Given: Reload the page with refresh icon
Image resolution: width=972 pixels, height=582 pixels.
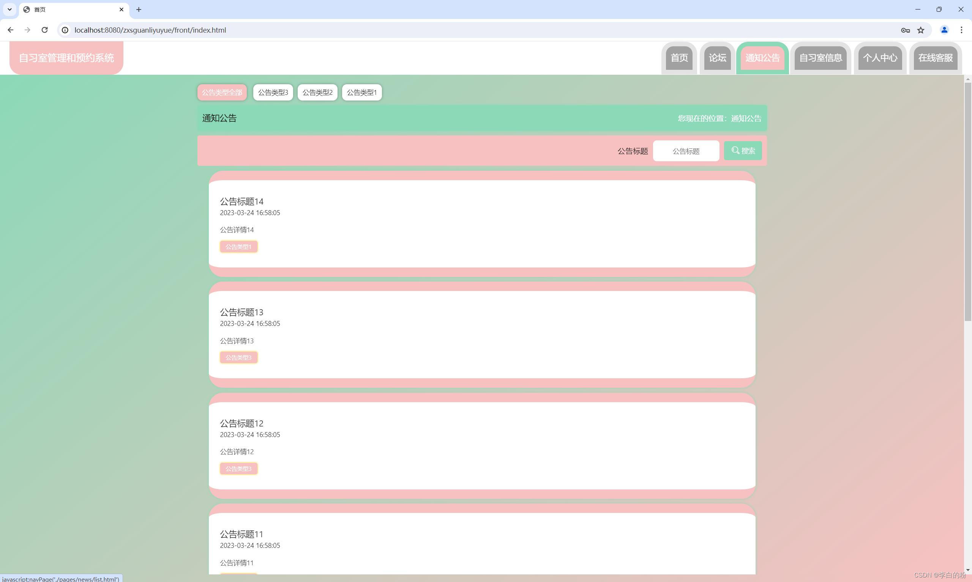Looking at the screenshot, I should tap(45, 30).
